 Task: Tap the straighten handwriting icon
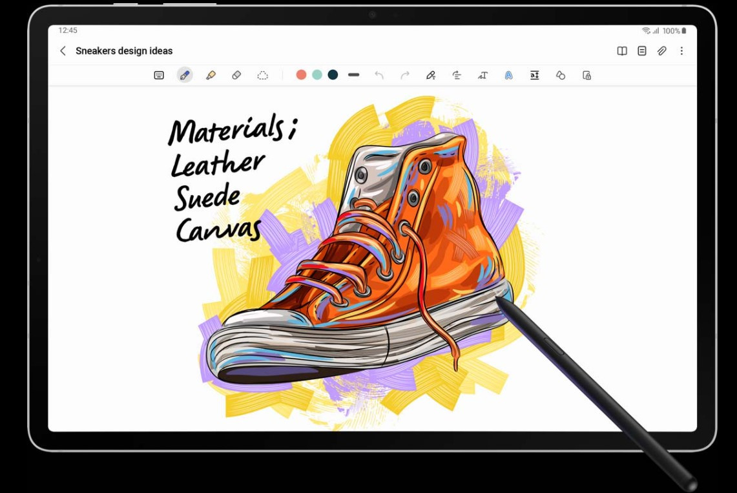(457, 76)
